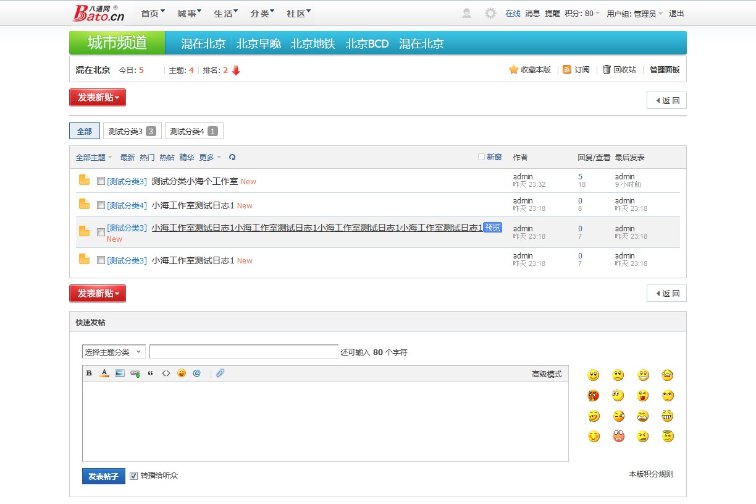Toggle bold formatting in quick post editor
The image size is (756, 504).
click(x=89, y=373)
